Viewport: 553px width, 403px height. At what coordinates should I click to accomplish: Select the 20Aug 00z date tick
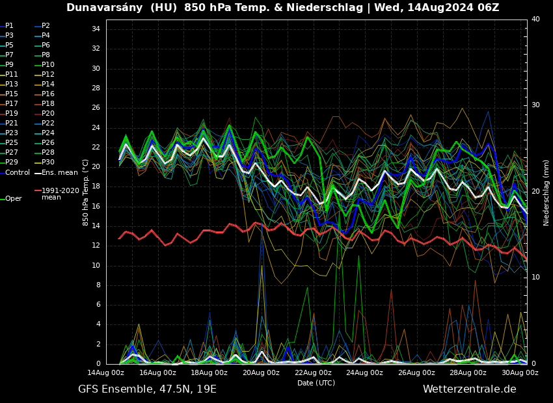pyautogui.click(x=261, y=372)
